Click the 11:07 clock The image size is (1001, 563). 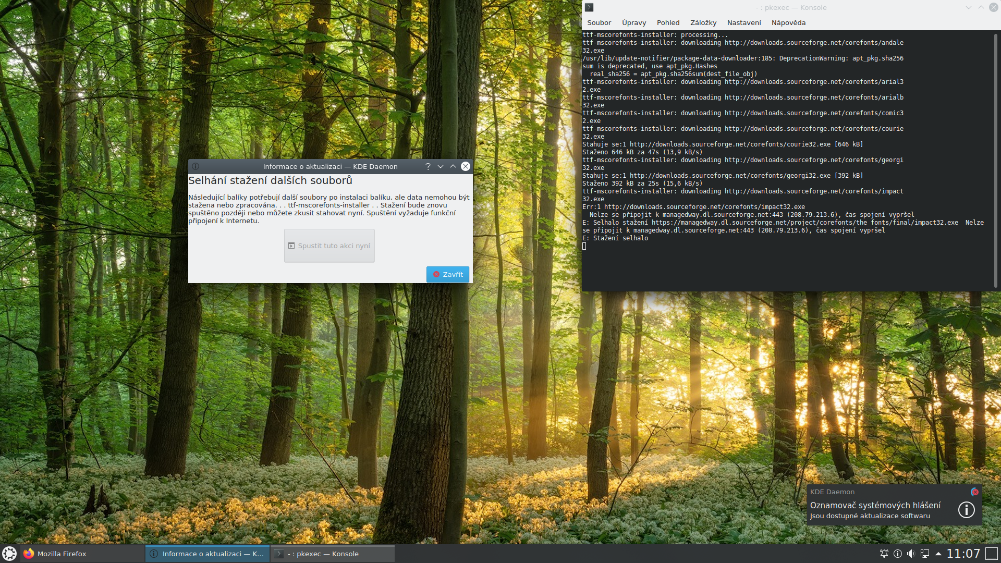(x=963, y=554)
